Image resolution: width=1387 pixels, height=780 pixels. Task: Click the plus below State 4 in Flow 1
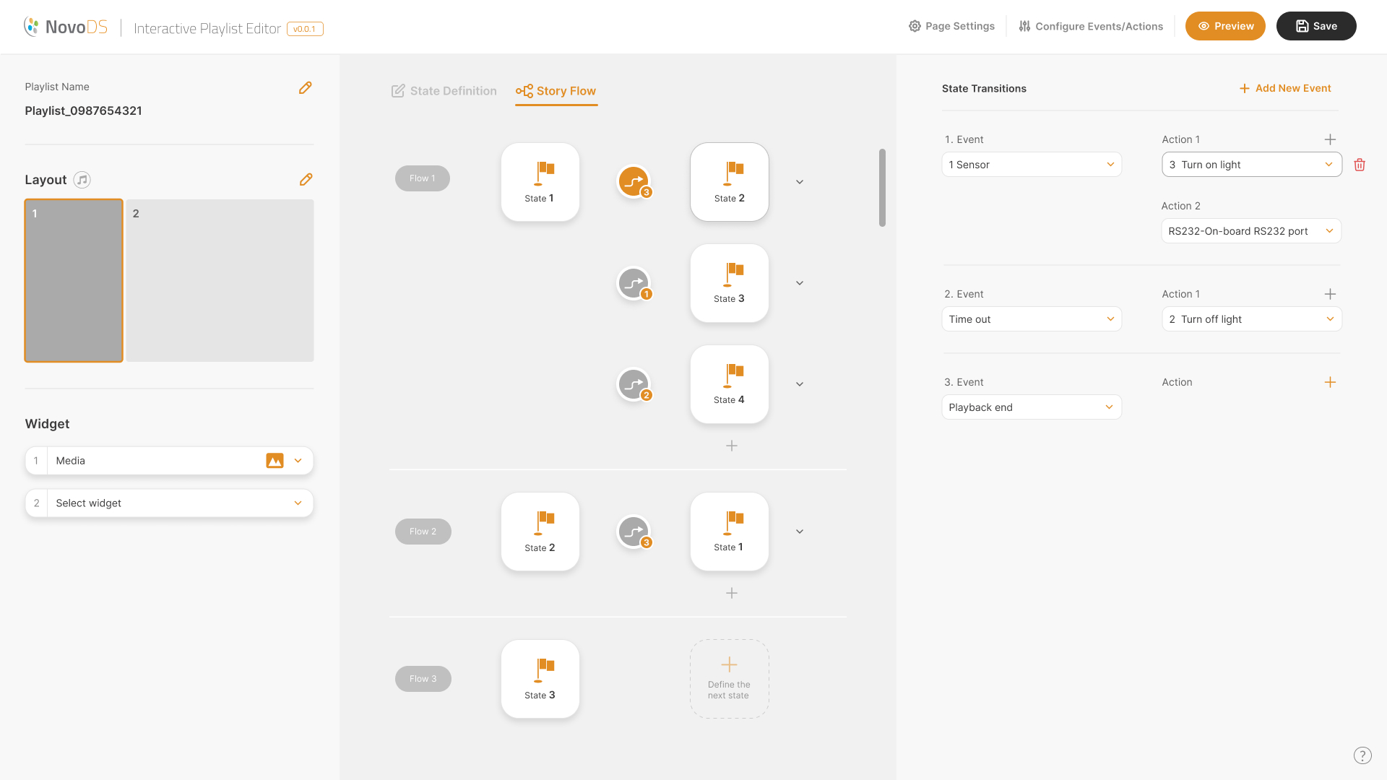(x=732, y=446)
